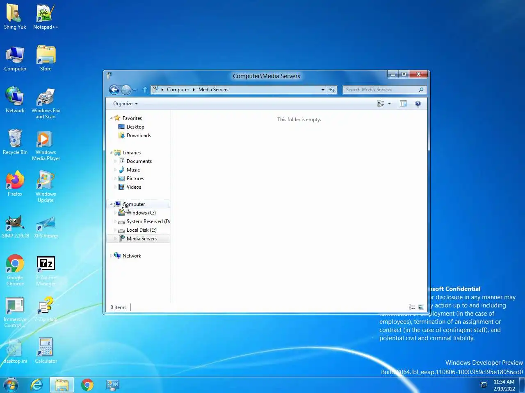Click the 'This folder is empty.' message

coord(299,120)
